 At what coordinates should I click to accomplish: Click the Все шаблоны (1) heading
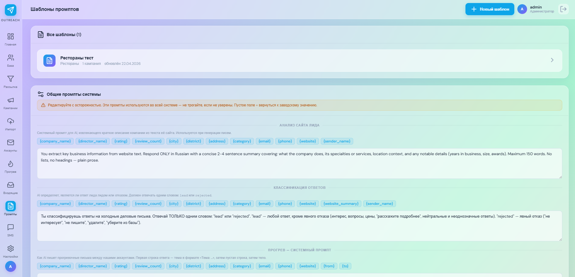click(x=64, y=35)
